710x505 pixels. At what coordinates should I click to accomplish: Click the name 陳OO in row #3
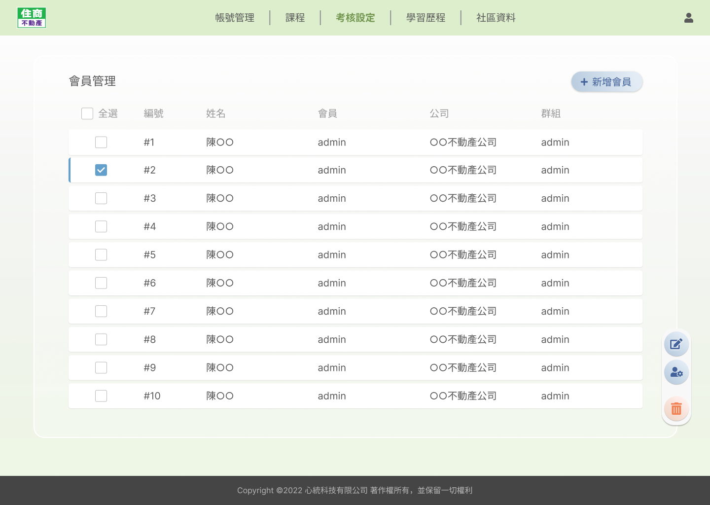click(220, 198)
